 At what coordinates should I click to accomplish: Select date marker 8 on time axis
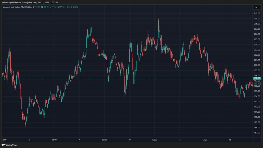pyautogui.click(x=29, y=140)
